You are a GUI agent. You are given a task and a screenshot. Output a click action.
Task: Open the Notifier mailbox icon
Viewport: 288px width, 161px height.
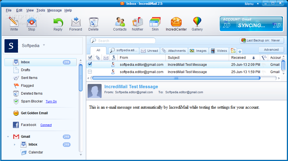coord(137,22)
